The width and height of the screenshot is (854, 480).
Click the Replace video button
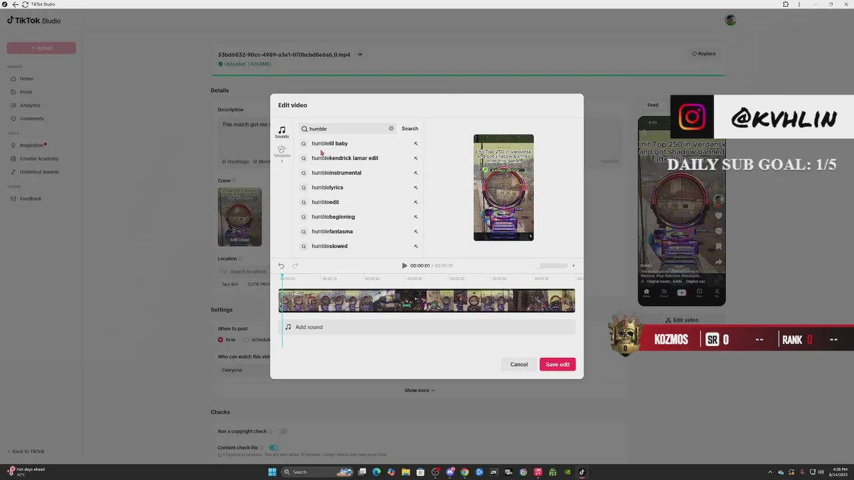click(x=704, y=54)
